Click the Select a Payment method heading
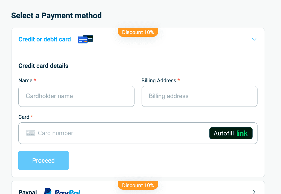Screen dimensions: 281x194 pyautogui.click(x=56, y=16)
